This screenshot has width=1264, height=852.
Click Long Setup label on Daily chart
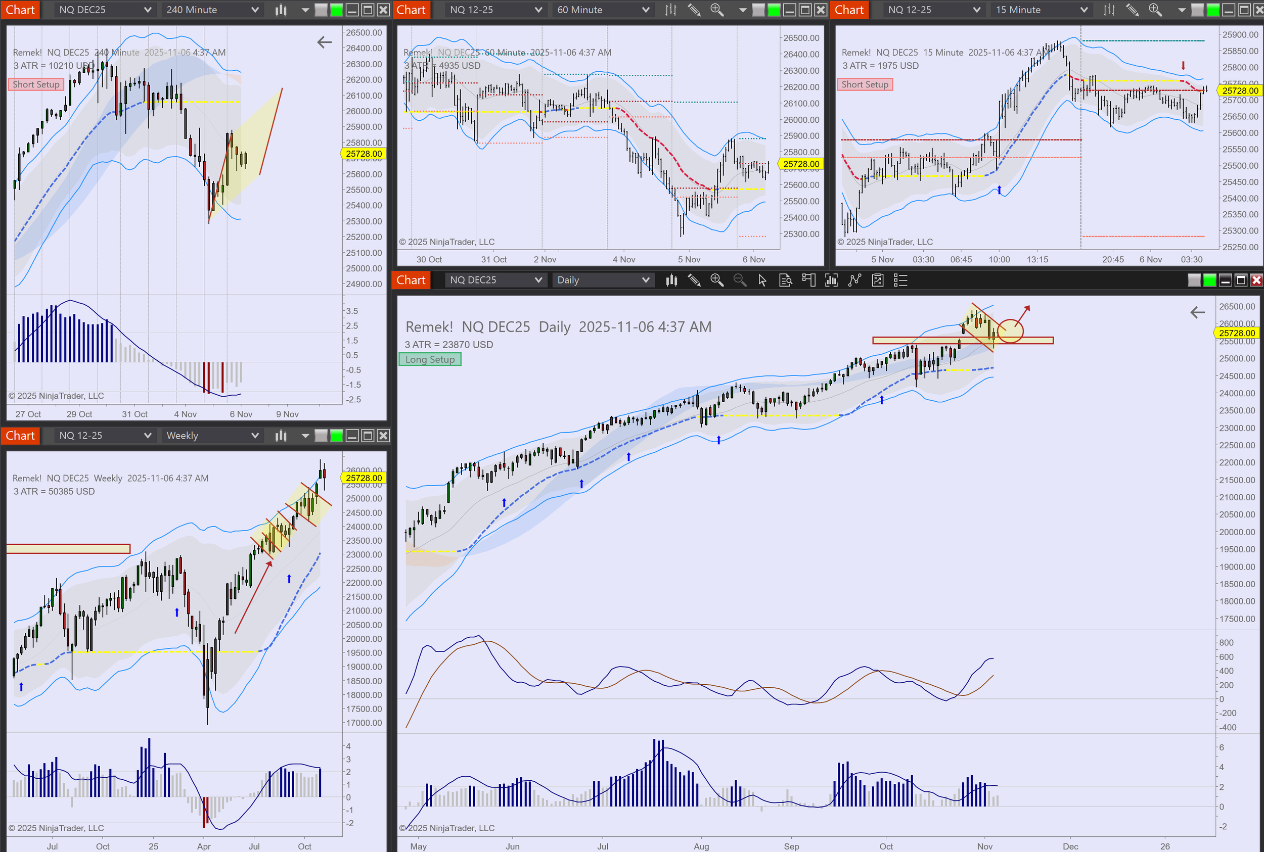click(x=429, y=359)
